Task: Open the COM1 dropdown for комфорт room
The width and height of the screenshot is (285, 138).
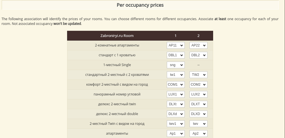Action: (175, 85)
